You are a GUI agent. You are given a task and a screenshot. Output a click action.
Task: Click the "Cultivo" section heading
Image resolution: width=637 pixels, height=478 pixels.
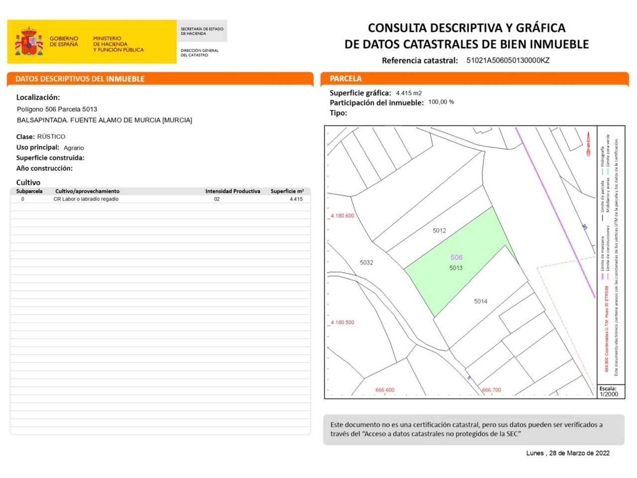pos(28,183)
